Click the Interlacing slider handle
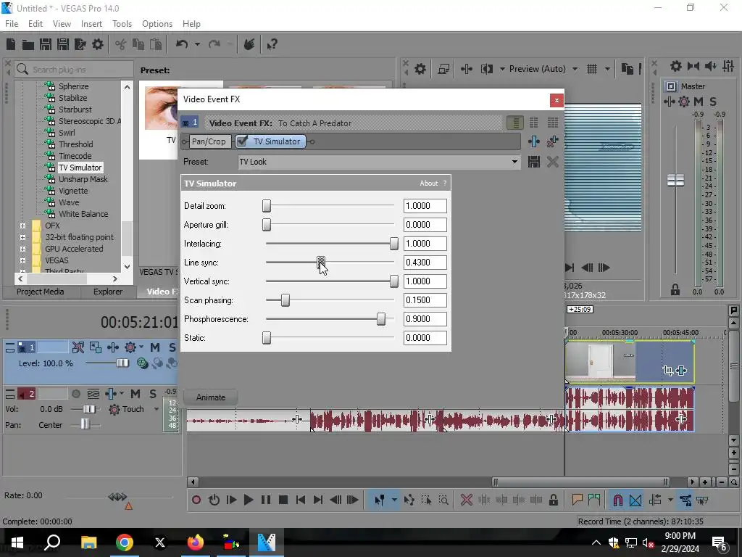742x557 pixels. tap(393, 244)
